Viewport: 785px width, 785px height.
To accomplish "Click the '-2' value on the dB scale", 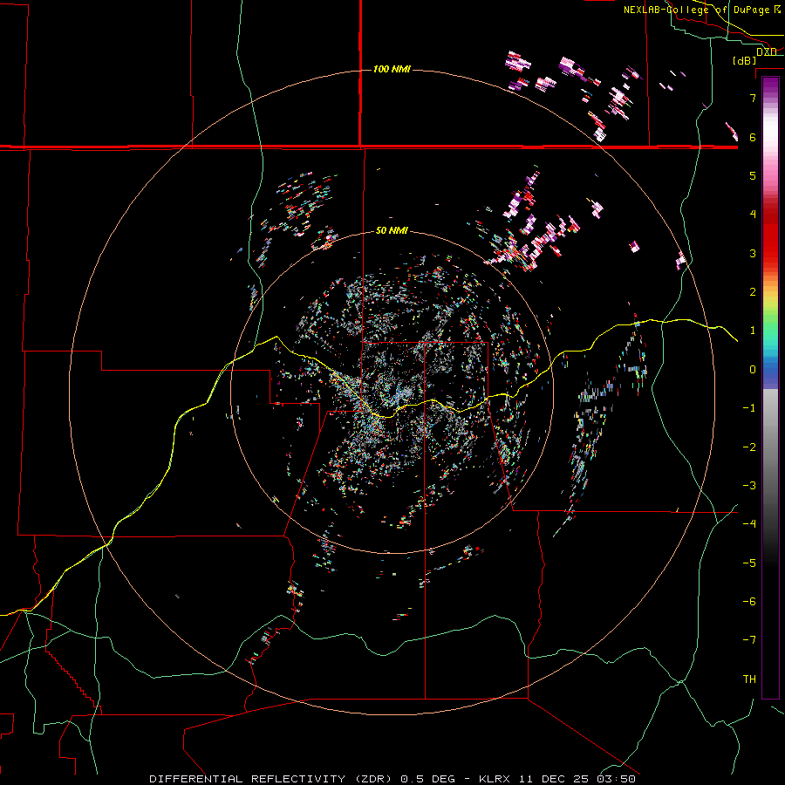I will click(x=749, y=447).
